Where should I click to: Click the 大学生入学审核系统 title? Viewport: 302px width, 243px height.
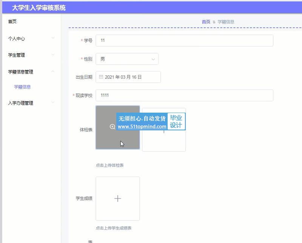39,8
